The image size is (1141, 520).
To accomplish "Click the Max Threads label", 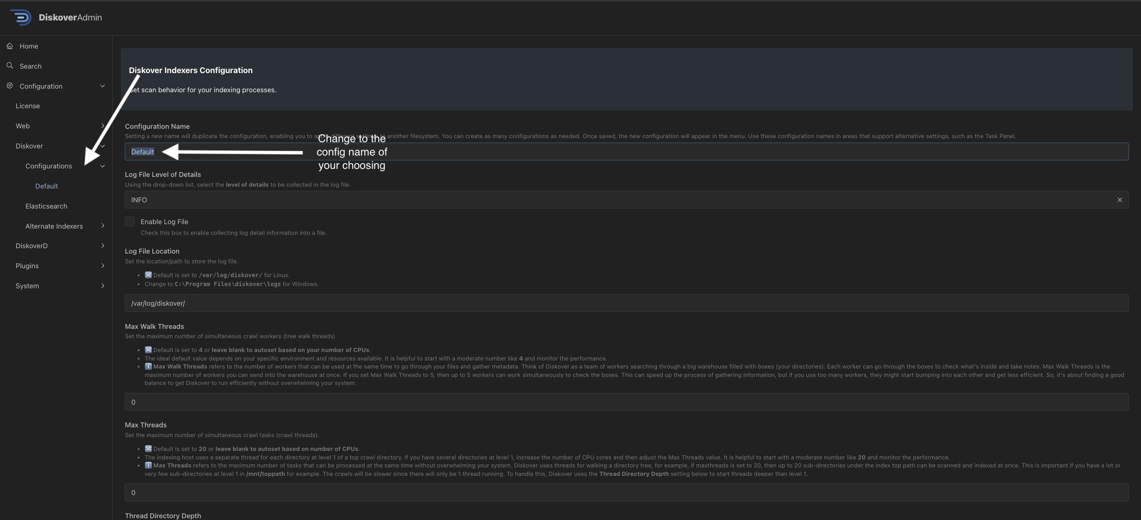I will click(x=146, y=425).
